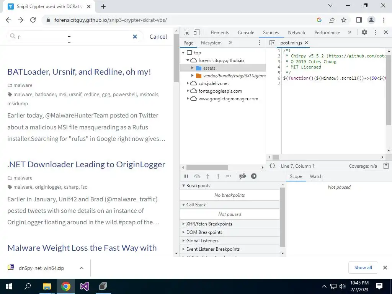The height and width of the screenshot is (294, 392).
Task: Open navigator pane three-dot menu
Action: [x=260, y=43]
